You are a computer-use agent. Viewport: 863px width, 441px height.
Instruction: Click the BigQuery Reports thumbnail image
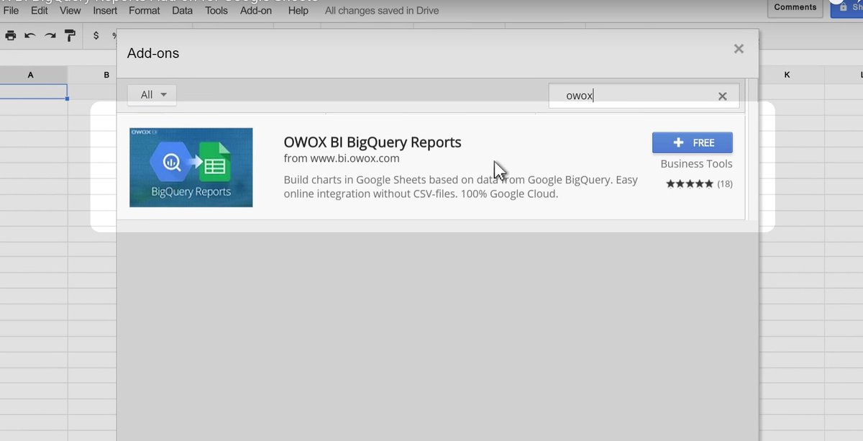coord(191,168)
